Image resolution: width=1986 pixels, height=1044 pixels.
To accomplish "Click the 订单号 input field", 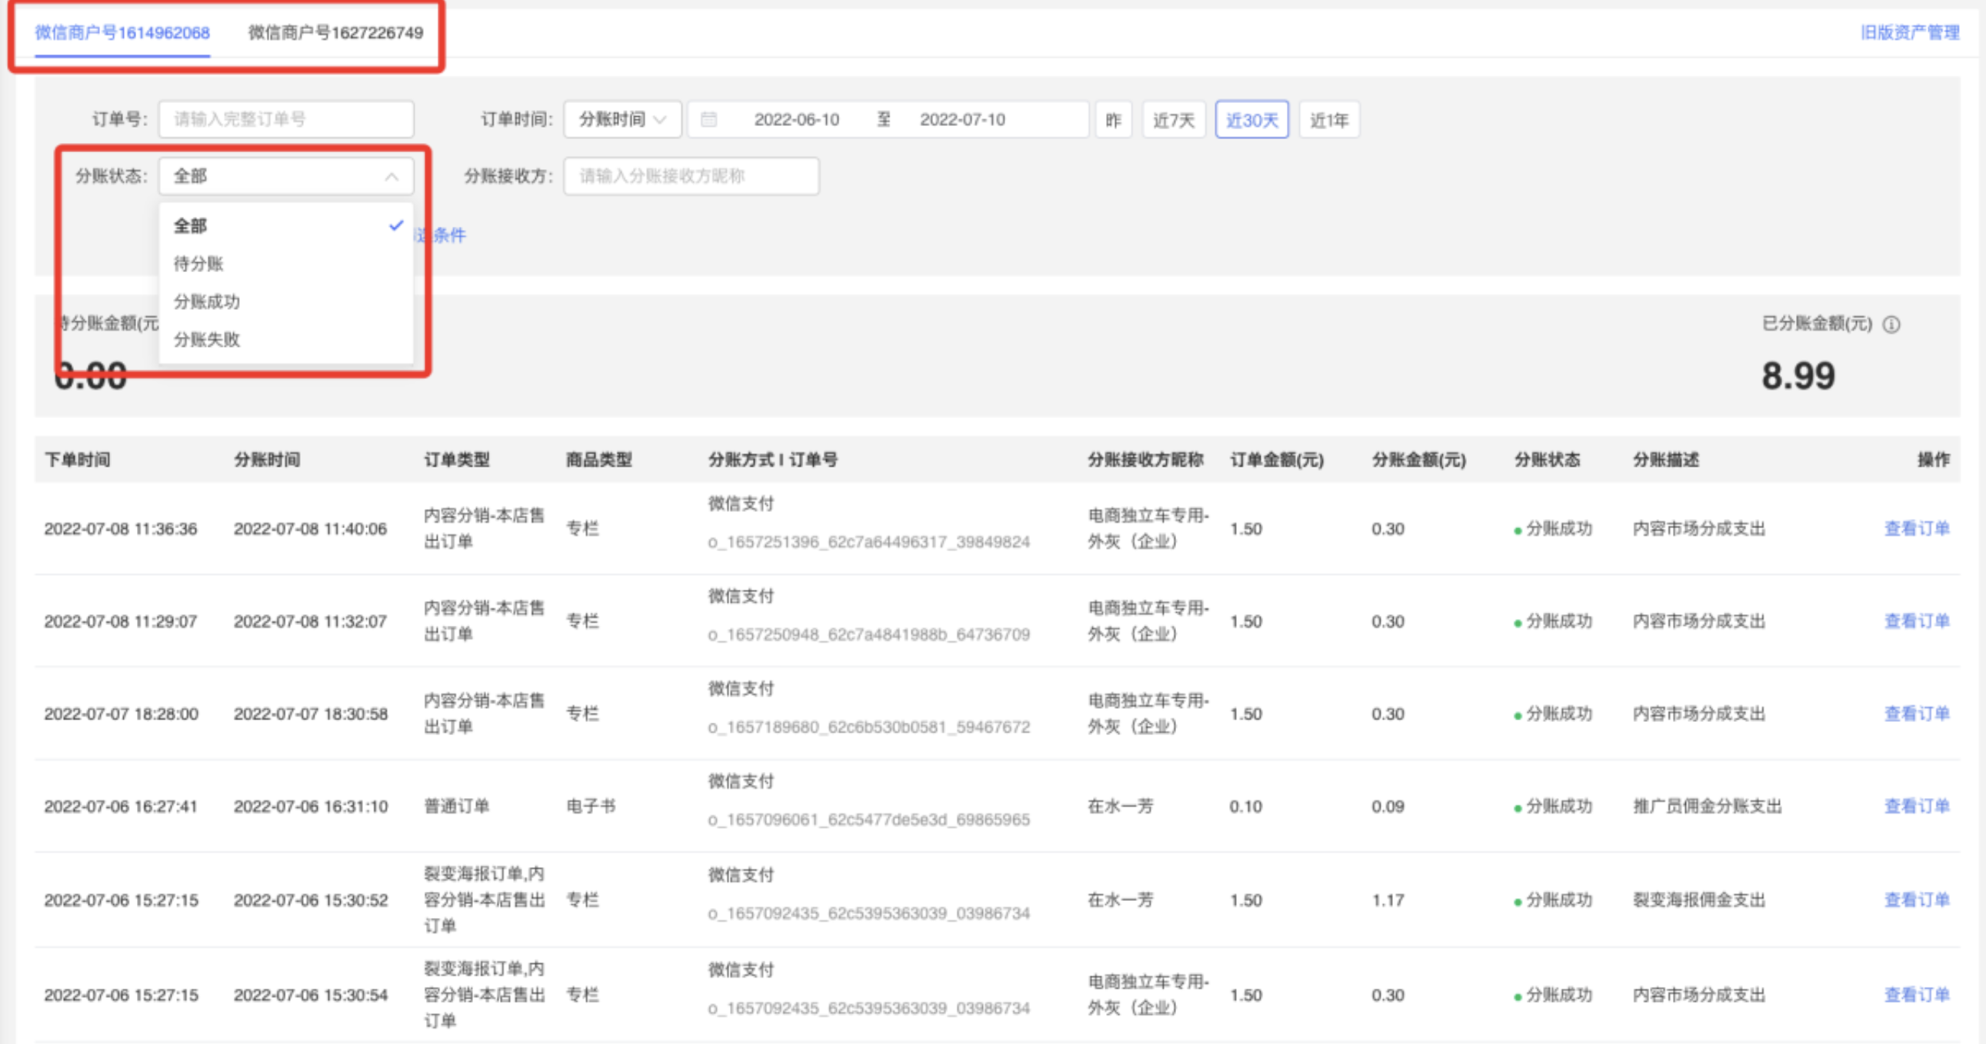I will [x=286, y=119].
